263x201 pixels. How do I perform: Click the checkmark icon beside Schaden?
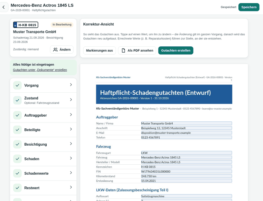pos(17,159)
